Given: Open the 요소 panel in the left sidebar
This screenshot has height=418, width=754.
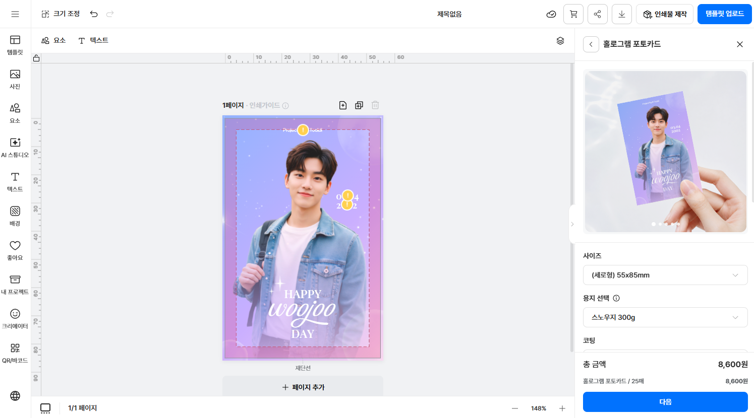Looking at the screenshot, I should click(x=15, y=113).
